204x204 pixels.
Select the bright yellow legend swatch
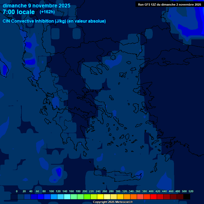(100, 197)
